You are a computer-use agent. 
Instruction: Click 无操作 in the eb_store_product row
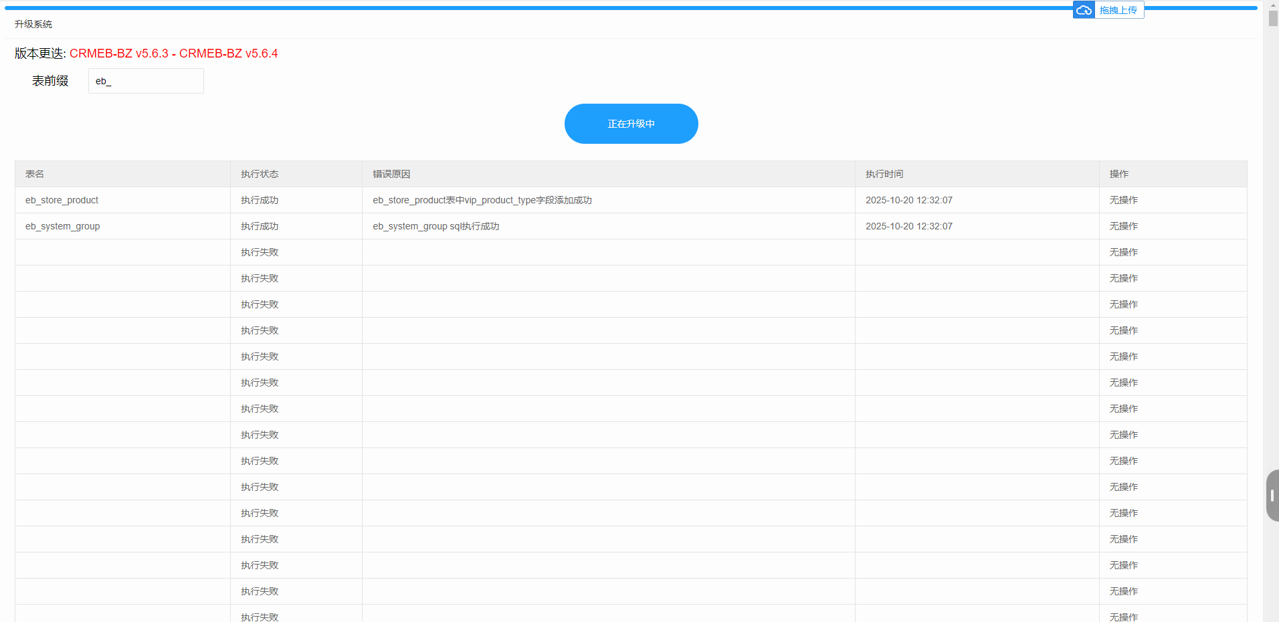(x=1123, y=200)
